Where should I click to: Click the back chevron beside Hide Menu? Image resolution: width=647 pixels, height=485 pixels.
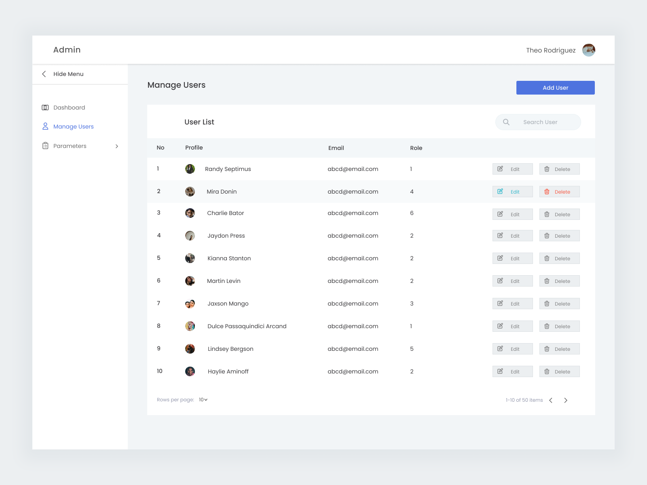point(44,74)
